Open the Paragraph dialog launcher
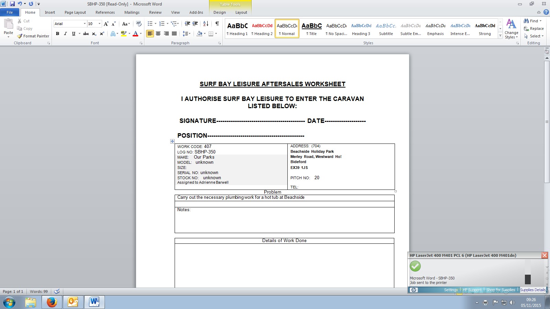 pyautogui.click(x=220, y=43)
